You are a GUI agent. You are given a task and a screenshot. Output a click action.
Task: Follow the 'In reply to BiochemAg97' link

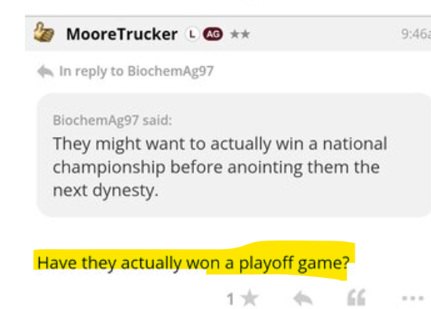click(136, 72)
